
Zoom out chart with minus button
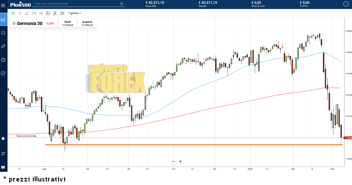coord(173,162)
